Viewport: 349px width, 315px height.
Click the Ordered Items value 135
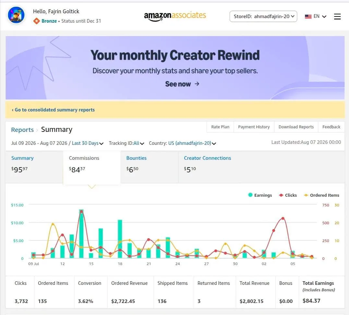tap(42, 301)
